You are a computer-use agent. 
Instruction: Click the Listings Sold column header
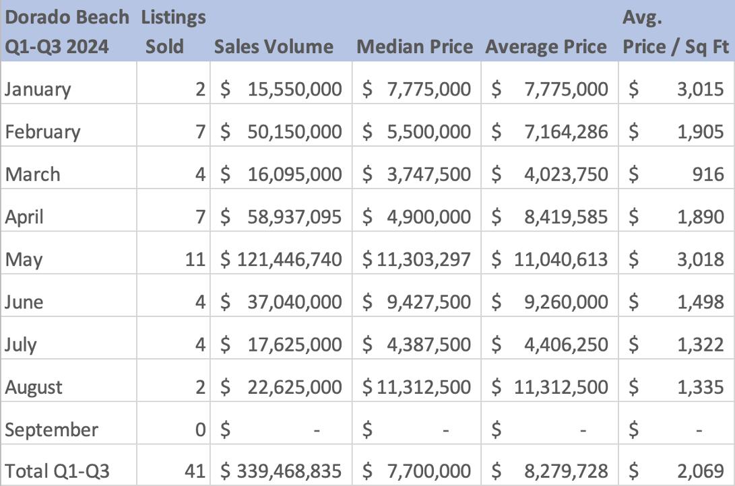point(173,32)
